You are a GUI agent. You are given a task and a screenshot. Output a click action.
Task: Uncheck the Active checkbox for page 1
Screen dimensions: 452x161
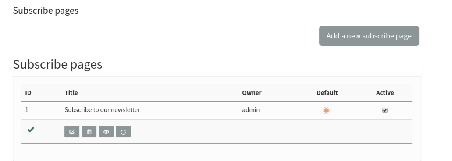point(385,110)
